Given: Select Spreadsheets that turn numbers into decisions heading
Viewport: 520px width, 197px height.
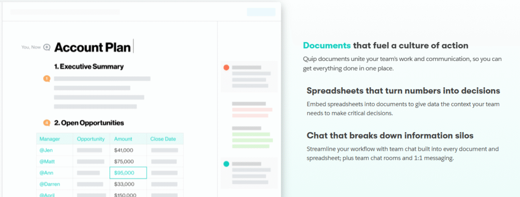Looking at the screenshot, I should pyautogui.click(x=403, y=90).
